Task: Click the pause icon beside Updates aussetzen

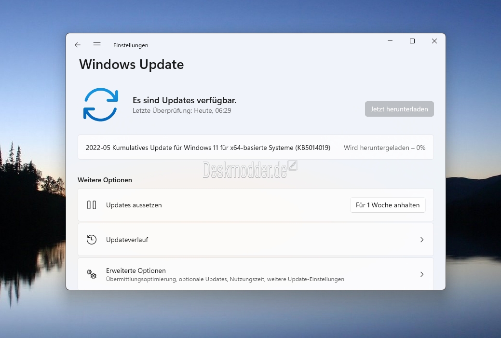Action: 92,205
